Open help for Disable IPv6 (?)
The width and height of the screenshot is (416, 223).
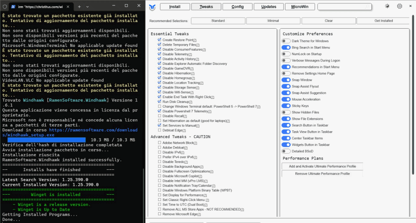183,152
